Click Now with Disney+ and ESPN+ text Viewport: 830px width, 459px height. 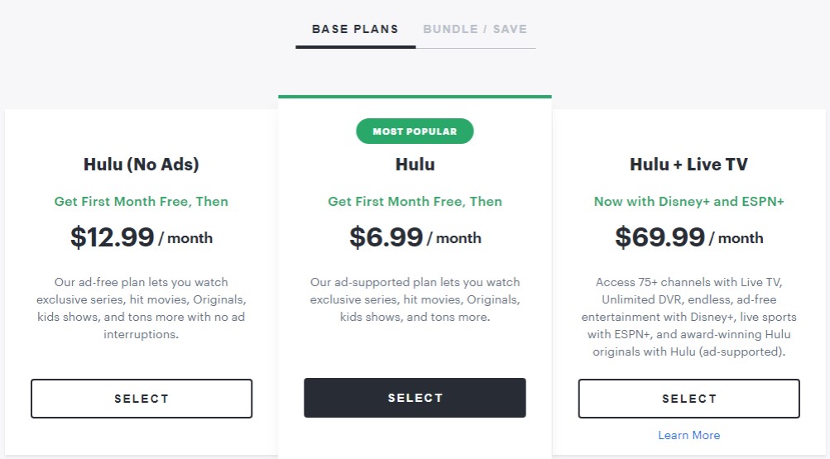688,202
